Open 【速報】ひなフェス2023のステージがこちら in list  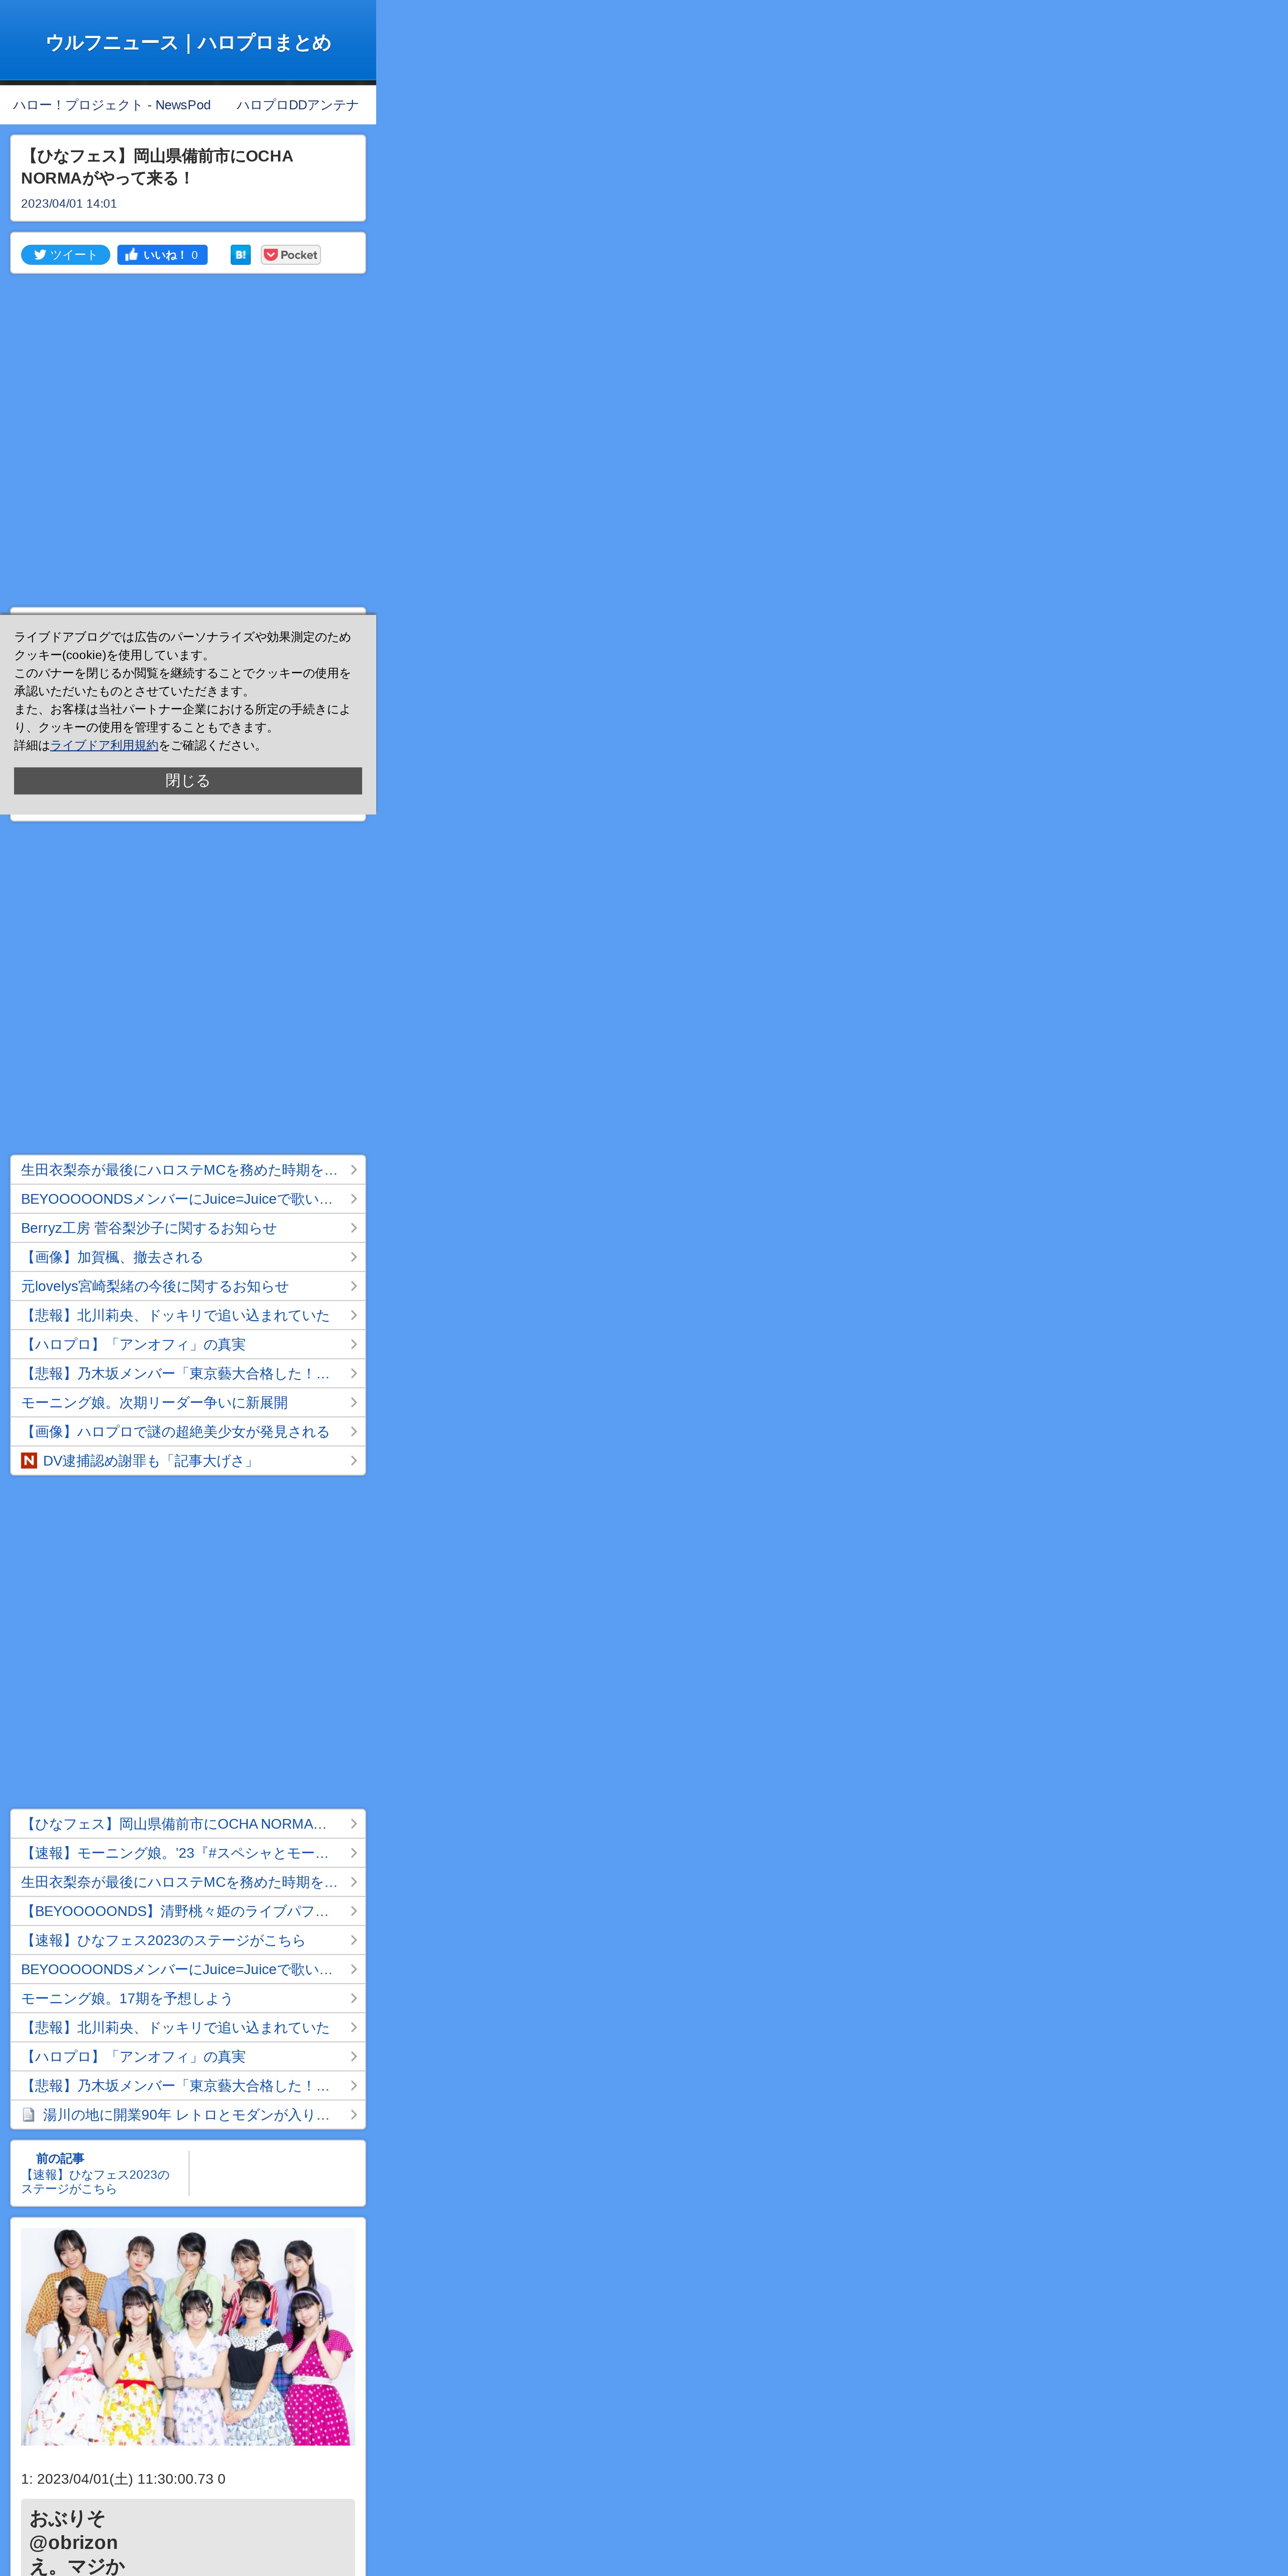pos(188,1940)
